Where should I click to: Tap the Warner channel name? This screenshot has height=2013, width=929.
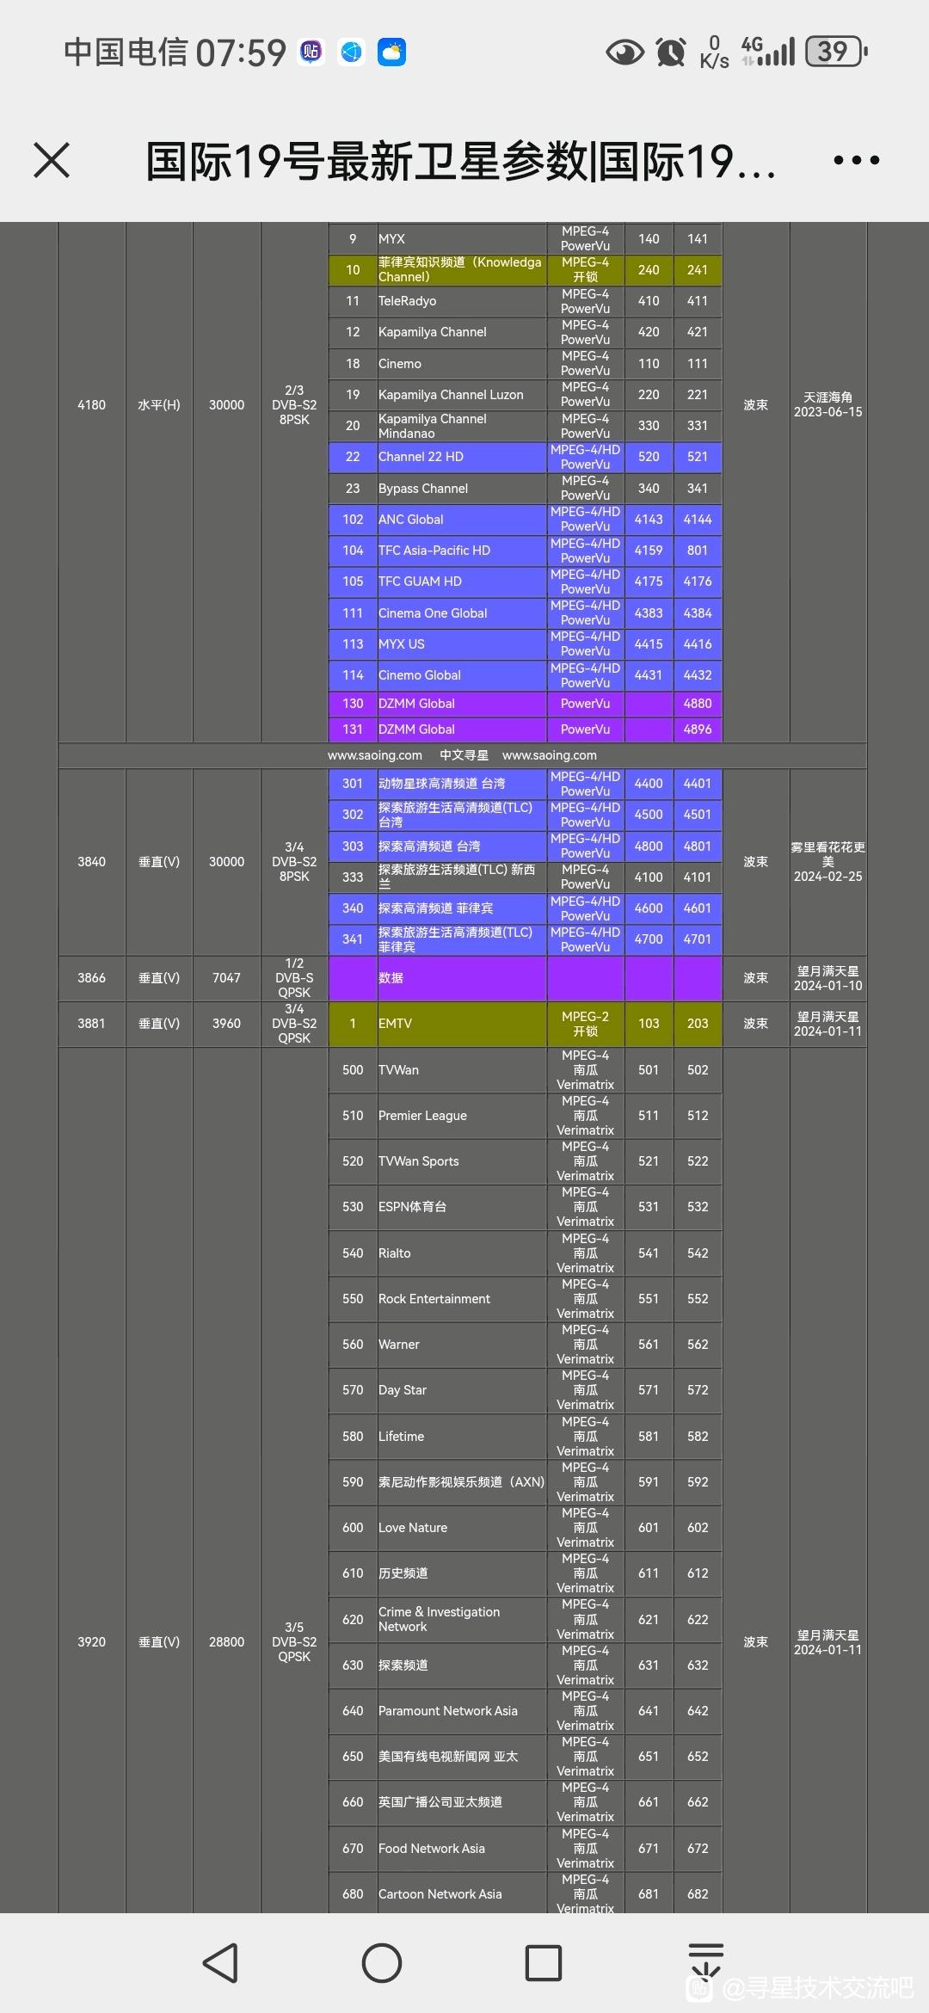399,1345
